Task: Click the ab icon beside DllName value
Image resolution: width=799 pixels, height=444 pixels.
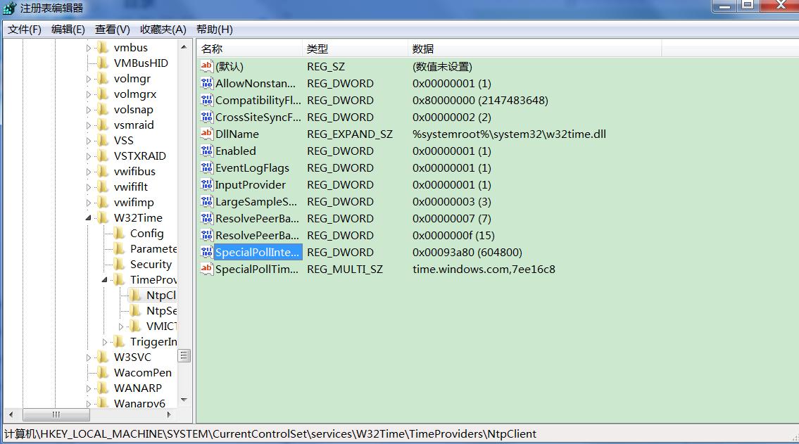Action: pyautogui.click(x=207, y=134)
